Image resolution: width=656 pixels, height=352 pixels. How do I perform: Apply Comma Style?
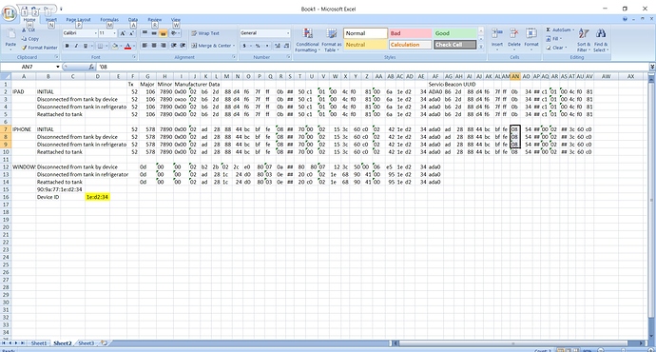[266, 46]
